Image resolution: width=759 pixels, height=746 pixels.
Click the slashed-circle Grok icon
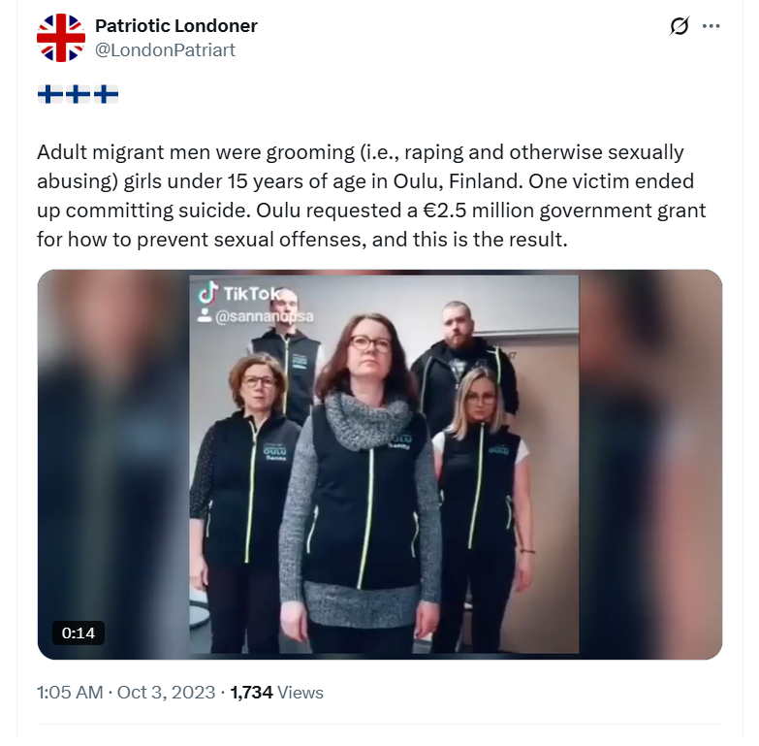click(680, 26)
